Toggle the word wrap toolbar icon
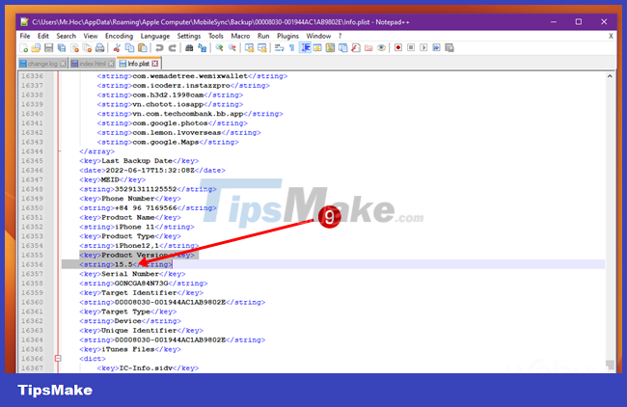The image size is (627, 407). pyautogui.click(x=278, y=47)
